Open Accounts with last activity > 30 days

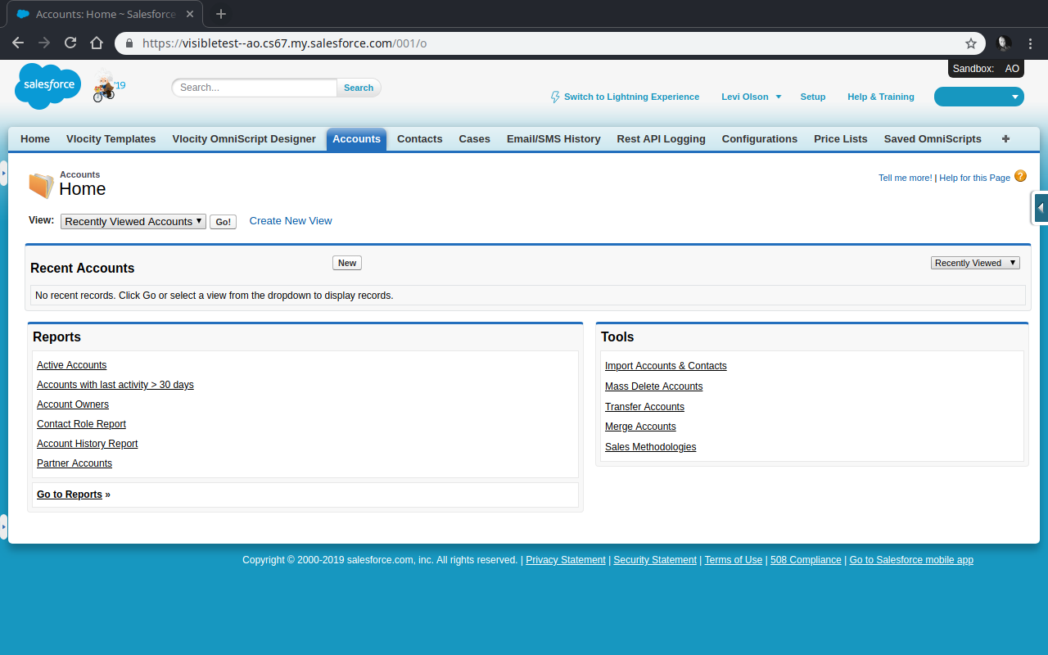(x=115, y=385)
